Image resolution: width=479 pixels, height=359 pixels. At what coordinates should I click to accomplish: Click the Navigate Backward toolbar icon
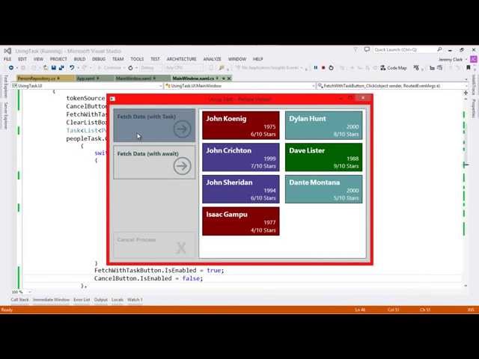click(11, 67)
